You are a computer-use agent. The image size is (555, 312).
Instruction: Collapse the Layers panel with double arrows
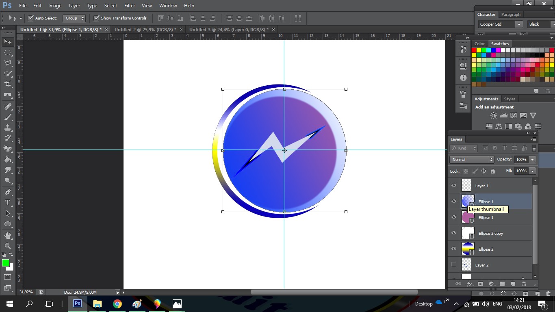pos(528,133)
